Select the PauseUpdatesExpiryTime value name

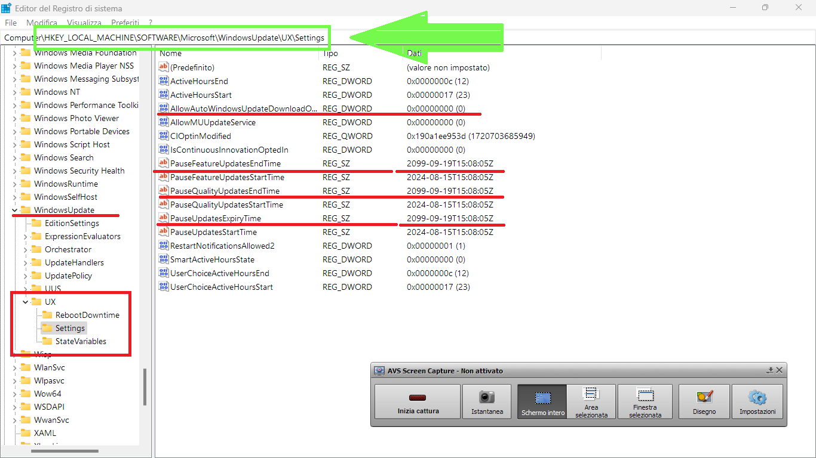tap(216, 218)
